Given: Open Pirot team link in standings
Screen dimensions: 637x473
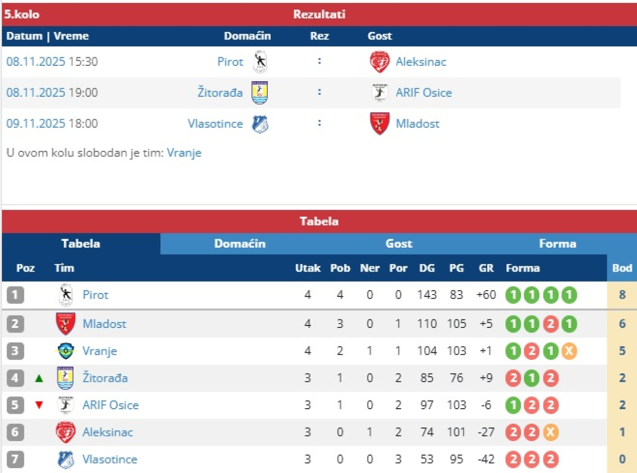Looking at the screenshot, I should pyautogui.click(x=95, y=295).
